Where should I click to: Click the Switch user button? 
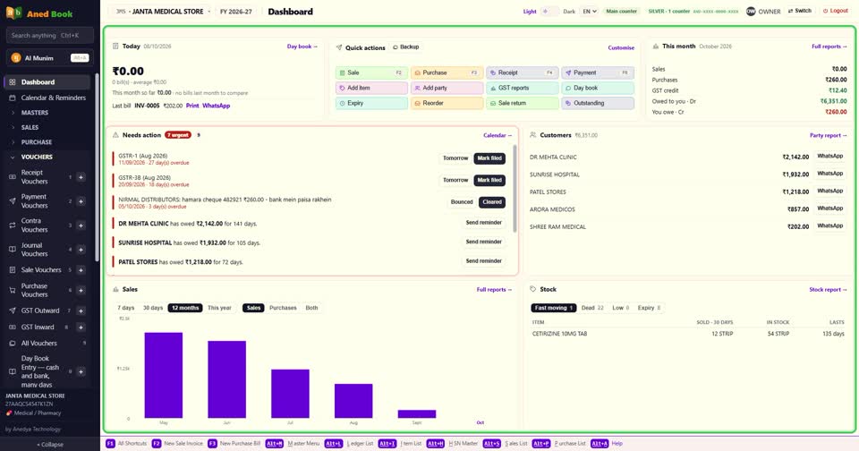pos(800,11)
